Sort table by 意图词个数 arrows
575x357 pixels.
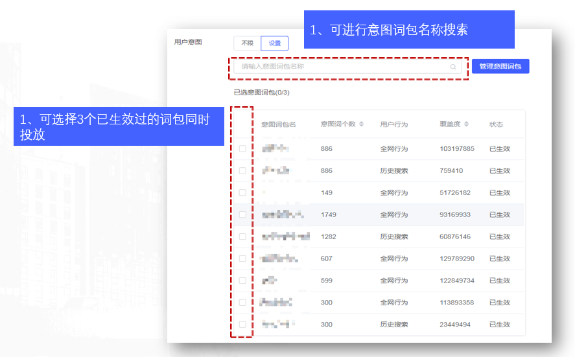pos(362,124)
